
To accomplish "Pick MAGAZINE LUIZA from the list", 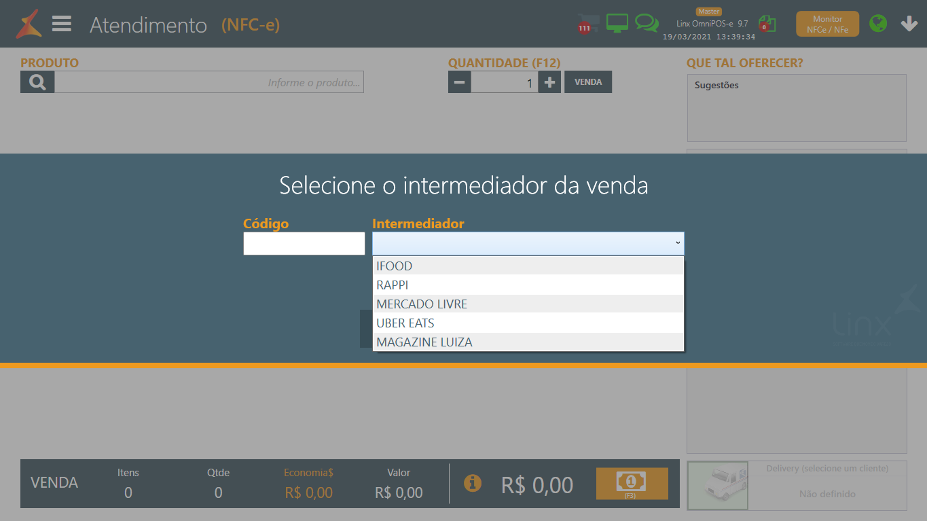I will coord(528,342).
